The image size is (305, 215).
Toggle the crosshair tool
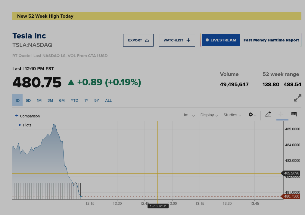281,114
